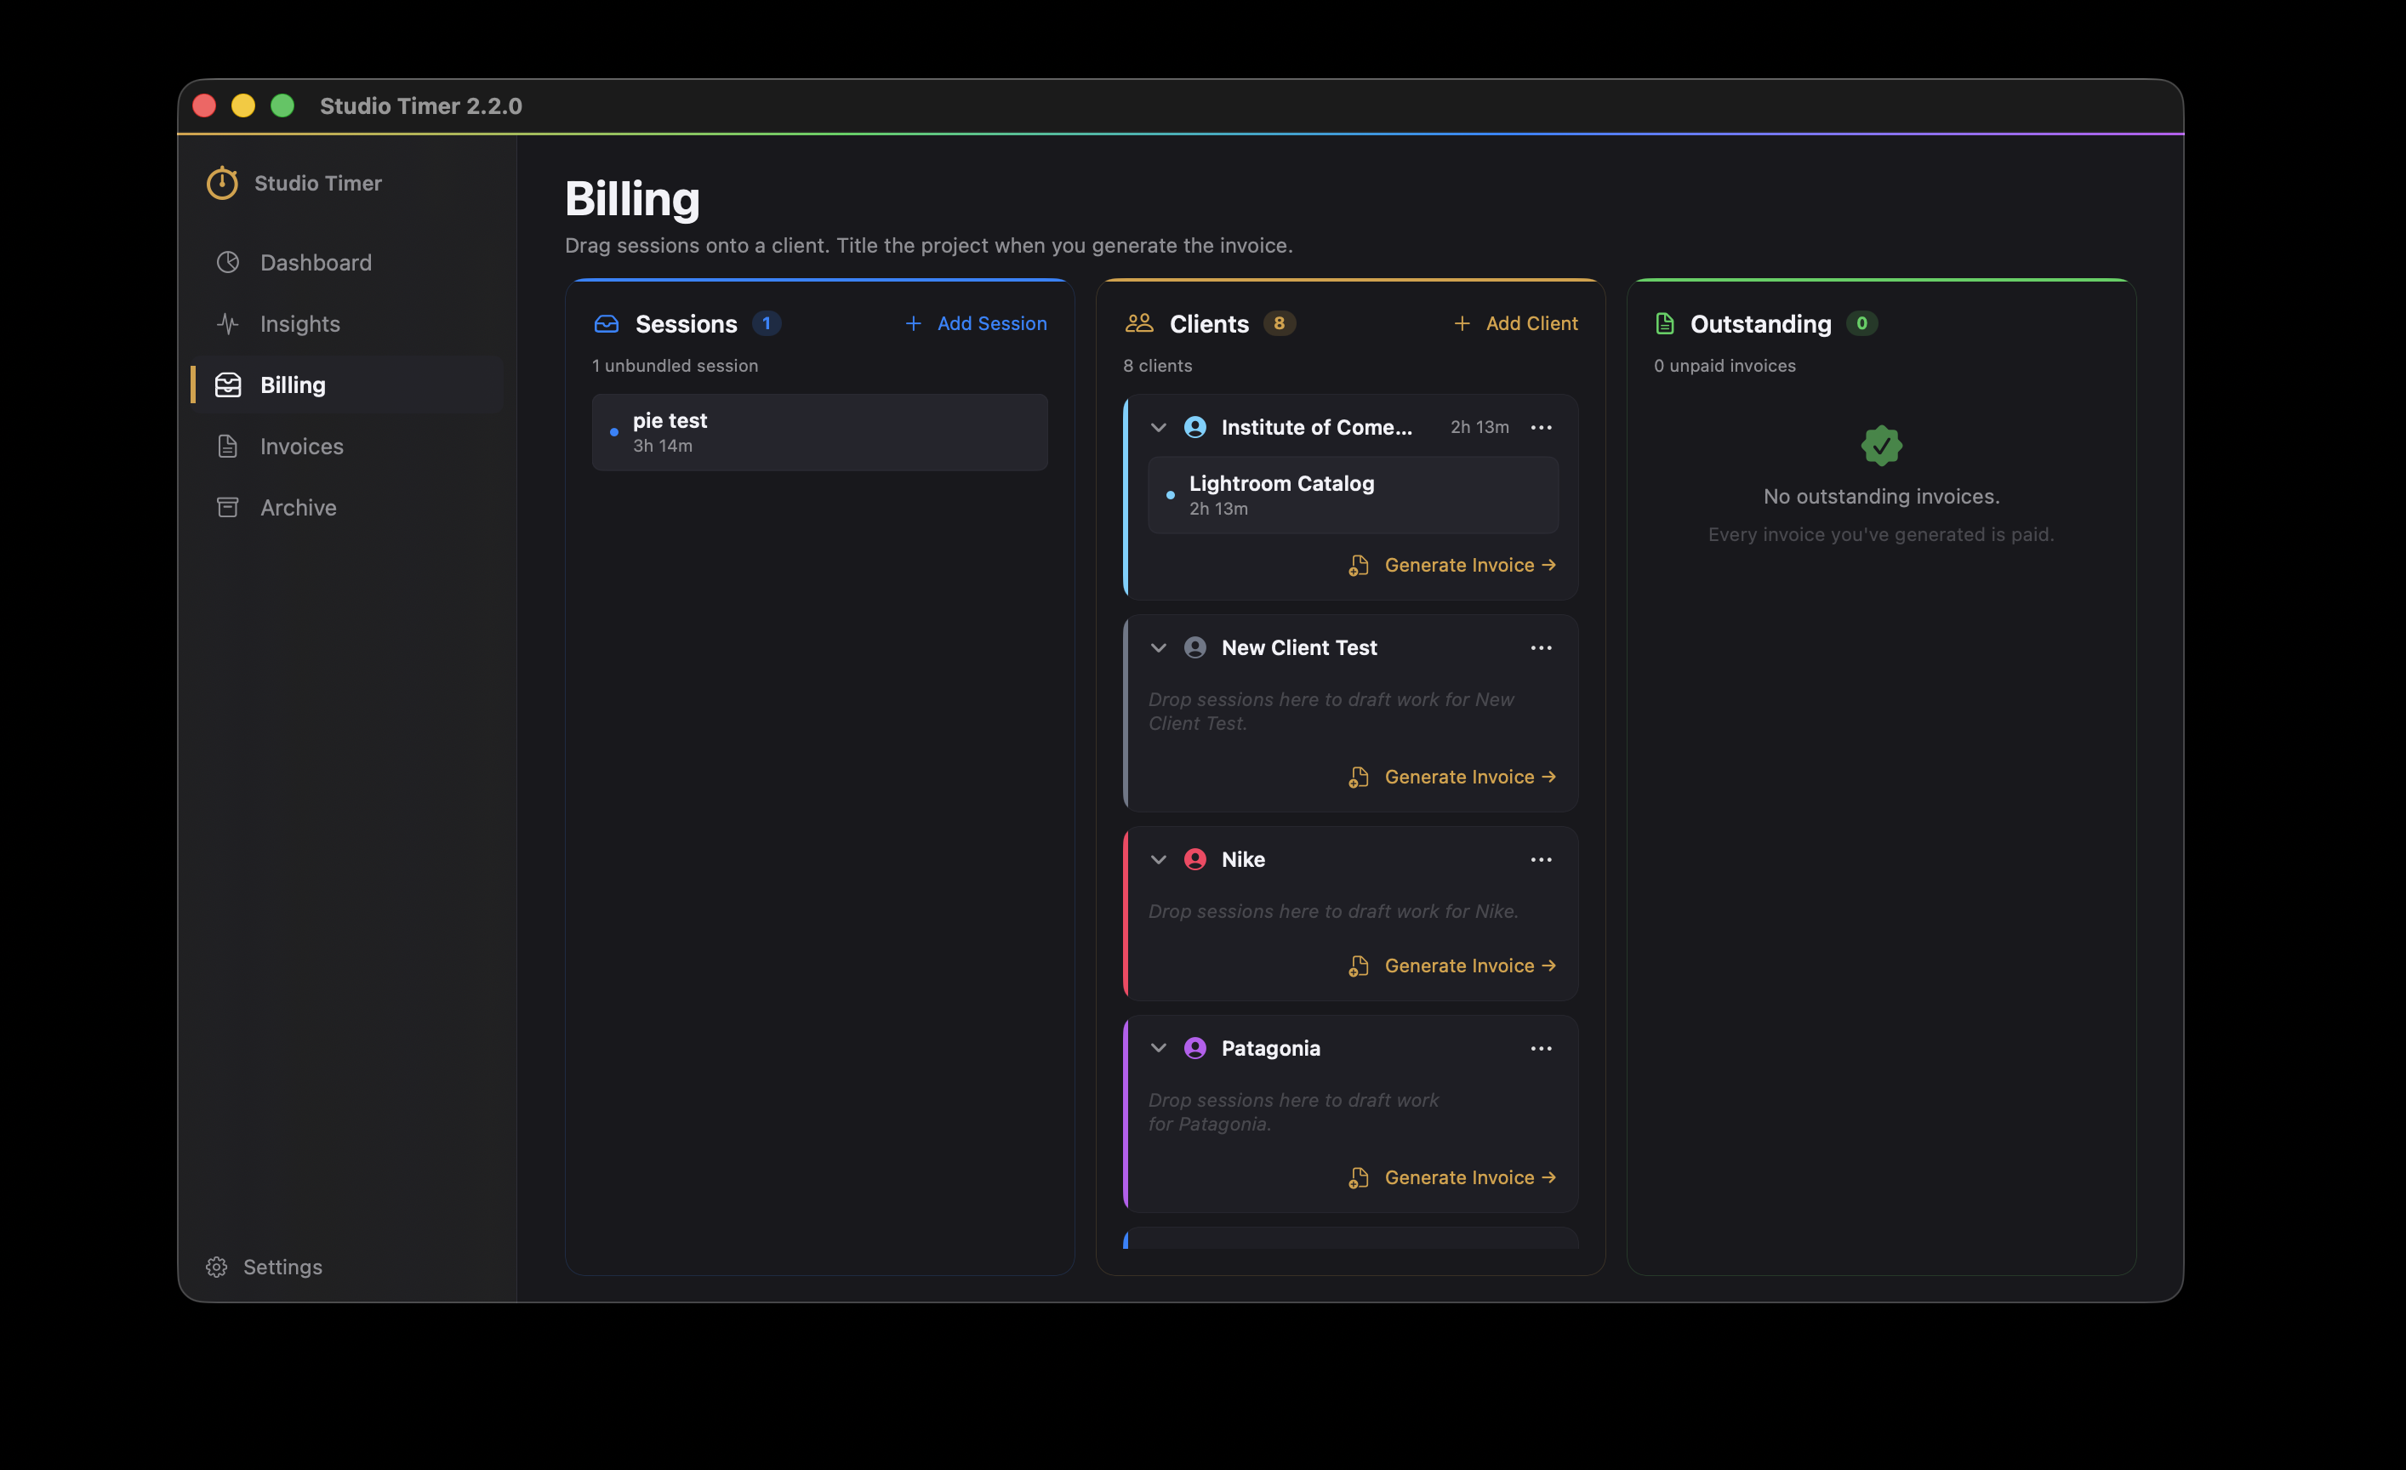Click the gray New Client Test avatar
The image size is (2406, 1470).
point(1195,648)
